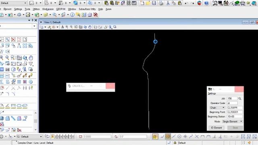258x145 pixels.
Task: Open the Chain type dropdown in settings dialog
Action: pyautogui.click(x=217, y=108)
